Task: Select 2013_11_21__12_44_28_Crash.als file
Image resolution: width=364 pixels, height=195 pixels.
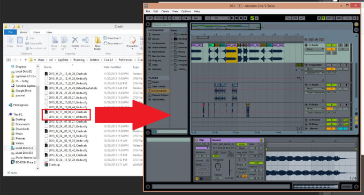Action: [x=67, y=74]
